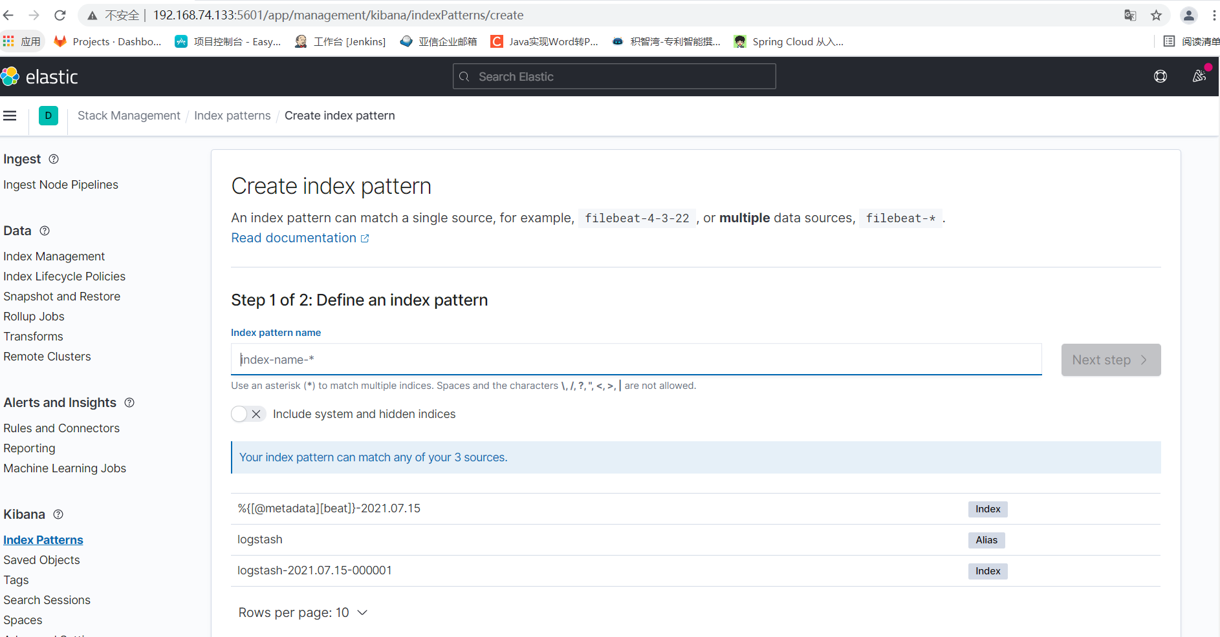The width and height of the screenshot is (1220, 637).
Task: Click the Read documentation link
Action: tap(294, 238)
